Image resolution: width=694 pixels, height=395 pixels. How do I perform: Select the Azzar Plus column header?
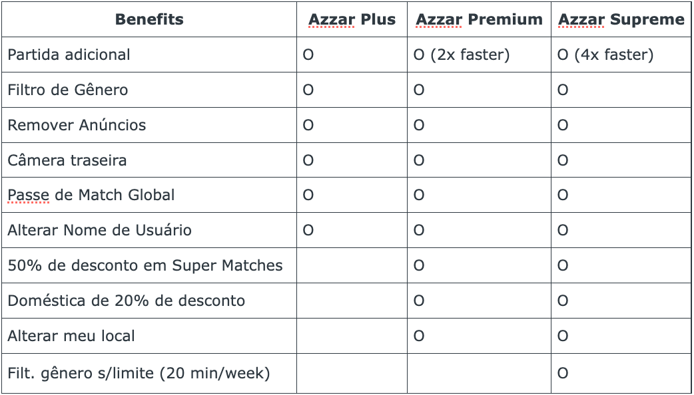352,19
